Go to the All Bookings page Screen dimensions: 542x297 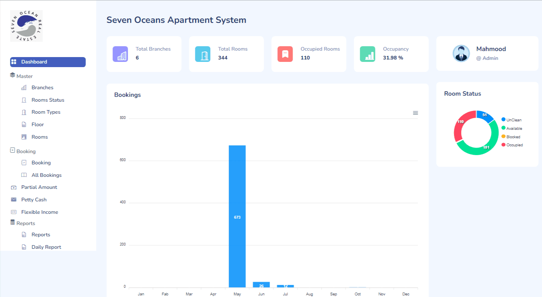pyautogui.click(x=46, y=175)
